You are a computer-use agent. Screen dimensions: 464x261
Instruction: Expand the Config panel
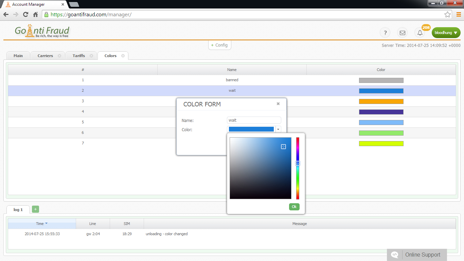(219, 45)
